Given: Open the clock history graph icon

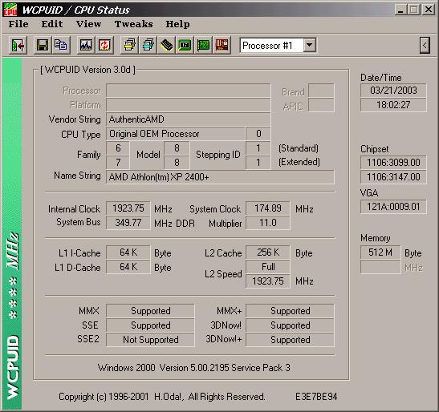Looking at the screenshot, I should tap(86, 45).
